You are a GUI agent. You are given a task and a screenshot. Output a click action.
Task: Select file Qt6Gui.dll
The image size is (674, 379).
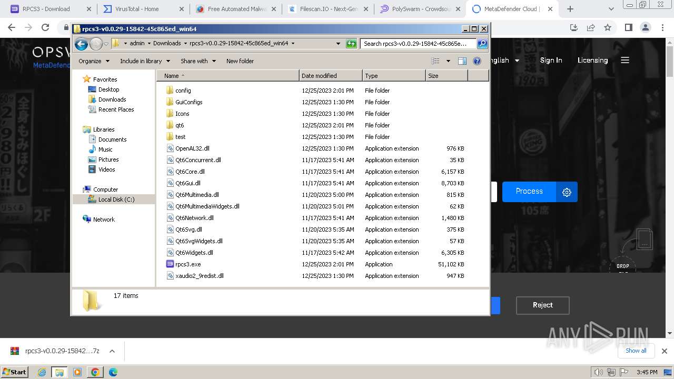tap(188, 183)
